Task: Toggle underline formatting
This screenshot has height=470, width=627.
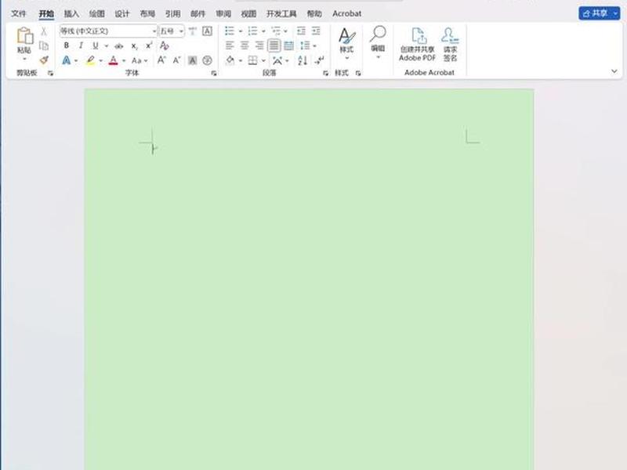Action: [x=95, y=45]
